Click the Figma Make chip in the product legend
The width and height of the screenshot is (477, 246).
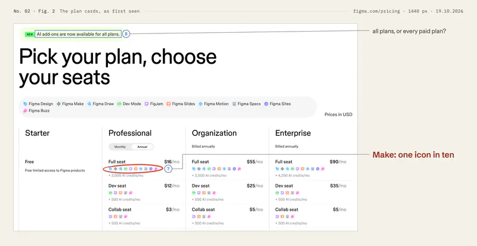(70, 104)
